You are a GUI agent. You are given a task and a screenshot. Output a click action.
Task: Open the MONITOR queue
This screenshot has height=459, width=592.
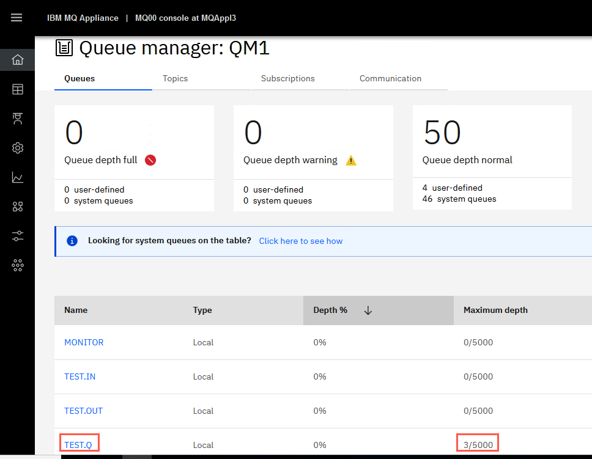pyautogui.click(x=84, y=342)
